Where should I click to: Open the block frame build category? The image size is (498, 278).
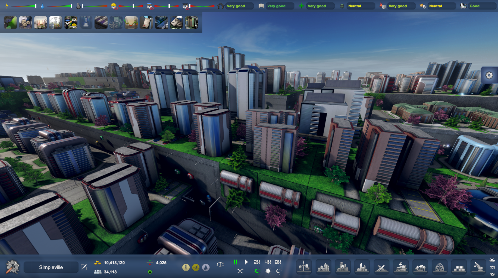point(440,267)
